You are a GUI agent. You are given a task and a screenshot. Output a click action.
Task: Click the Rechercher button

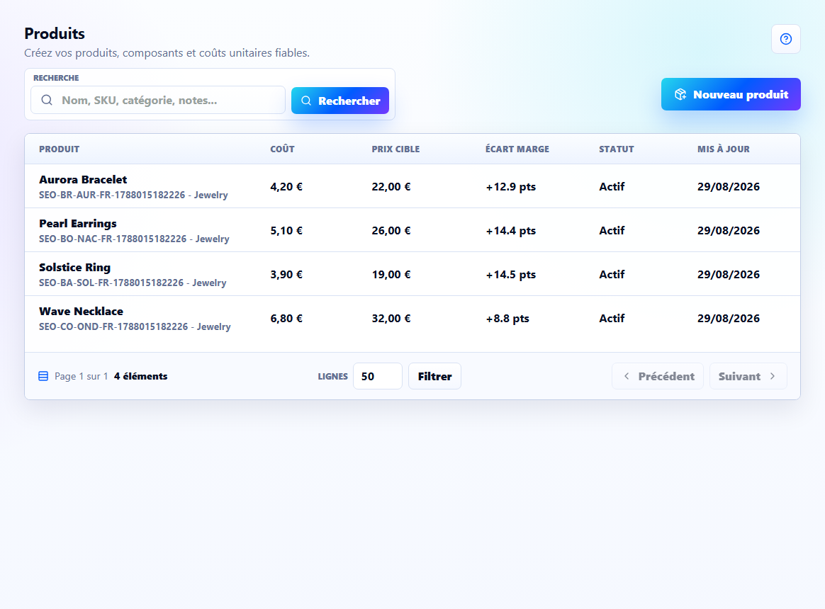(x=340, y=101)
